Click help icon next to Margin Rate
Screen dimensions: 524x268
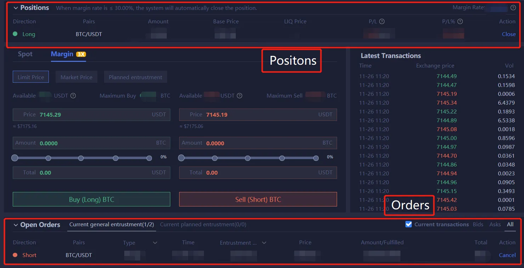coord(513,7)
